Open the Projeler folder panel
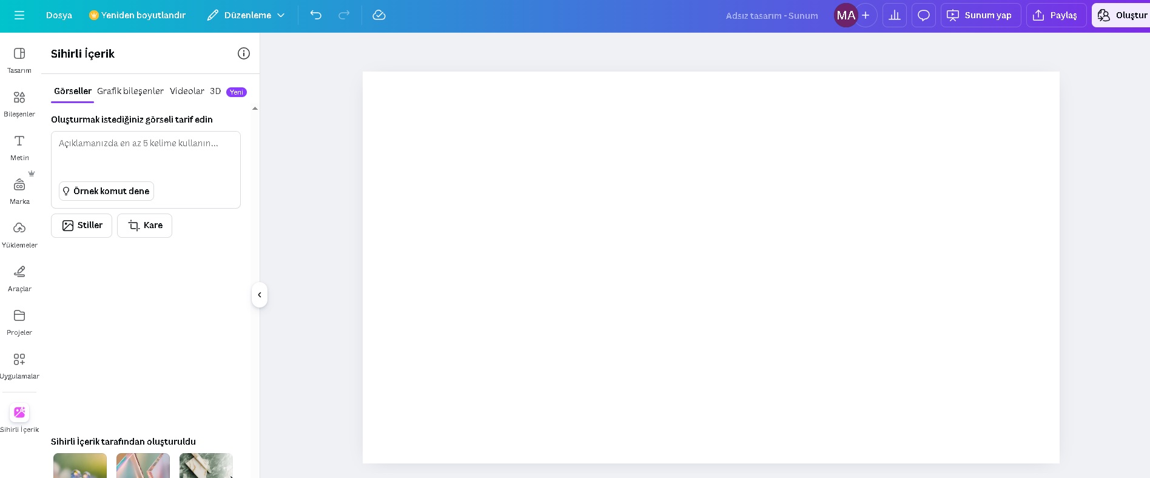 (x=19, y=322)
